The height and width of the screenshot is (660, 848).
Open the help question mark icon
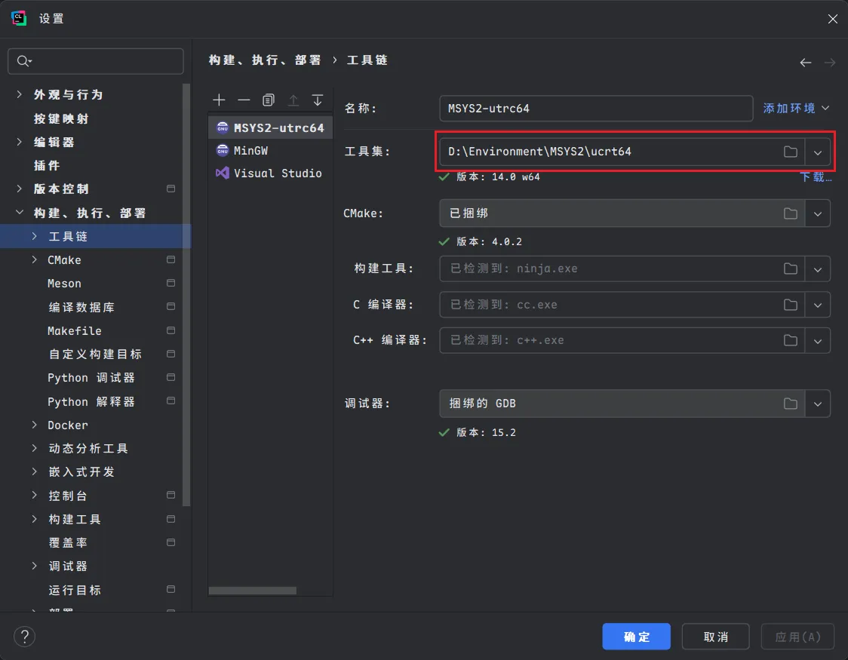tap(24, 636)
